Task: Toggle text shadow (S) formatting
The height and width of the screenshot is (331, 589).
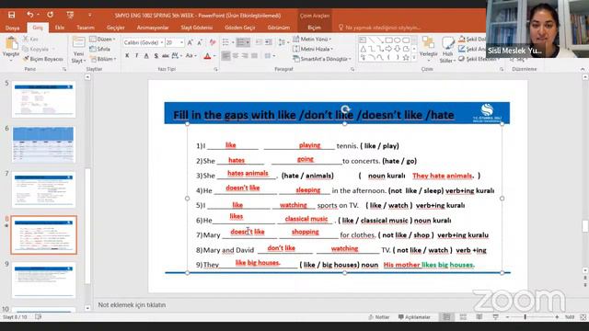Action: [156, 56]
